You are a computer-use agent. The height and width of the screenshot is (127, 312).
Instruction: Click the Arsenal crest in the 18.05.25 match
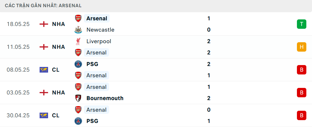[x=78, y=18]
